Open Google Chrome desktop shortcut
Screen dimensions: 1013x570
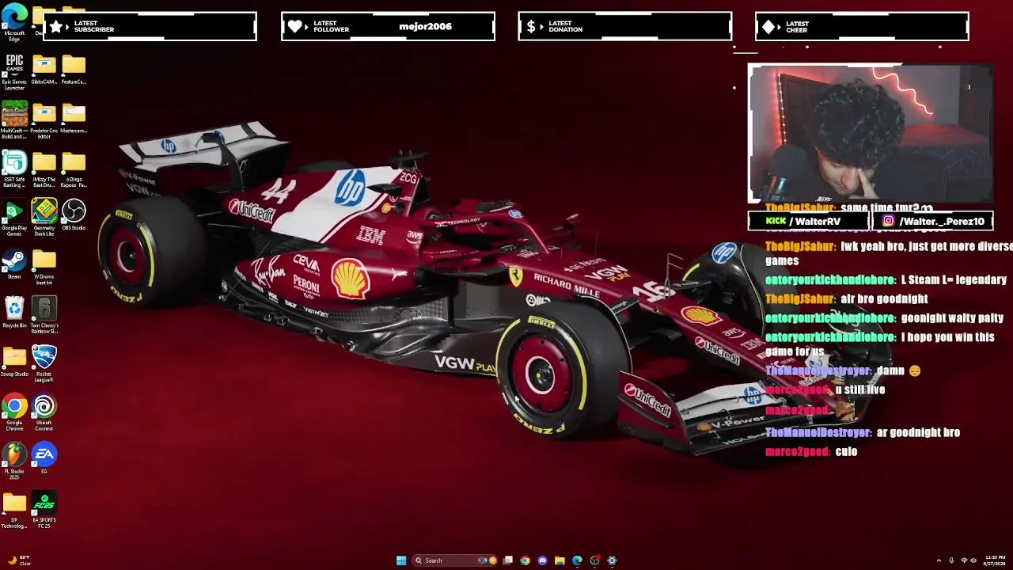pyautogui.click(x=14, y=413)
